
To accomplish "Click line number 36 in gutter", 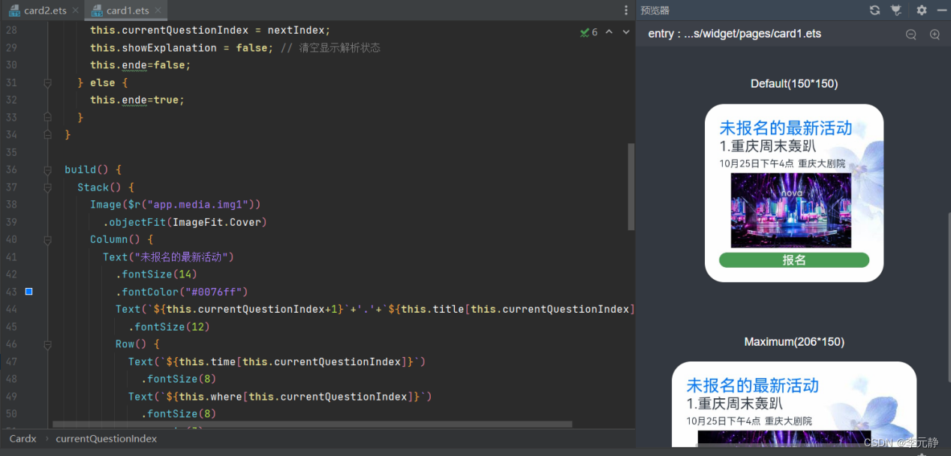I will tap(11, 169).
